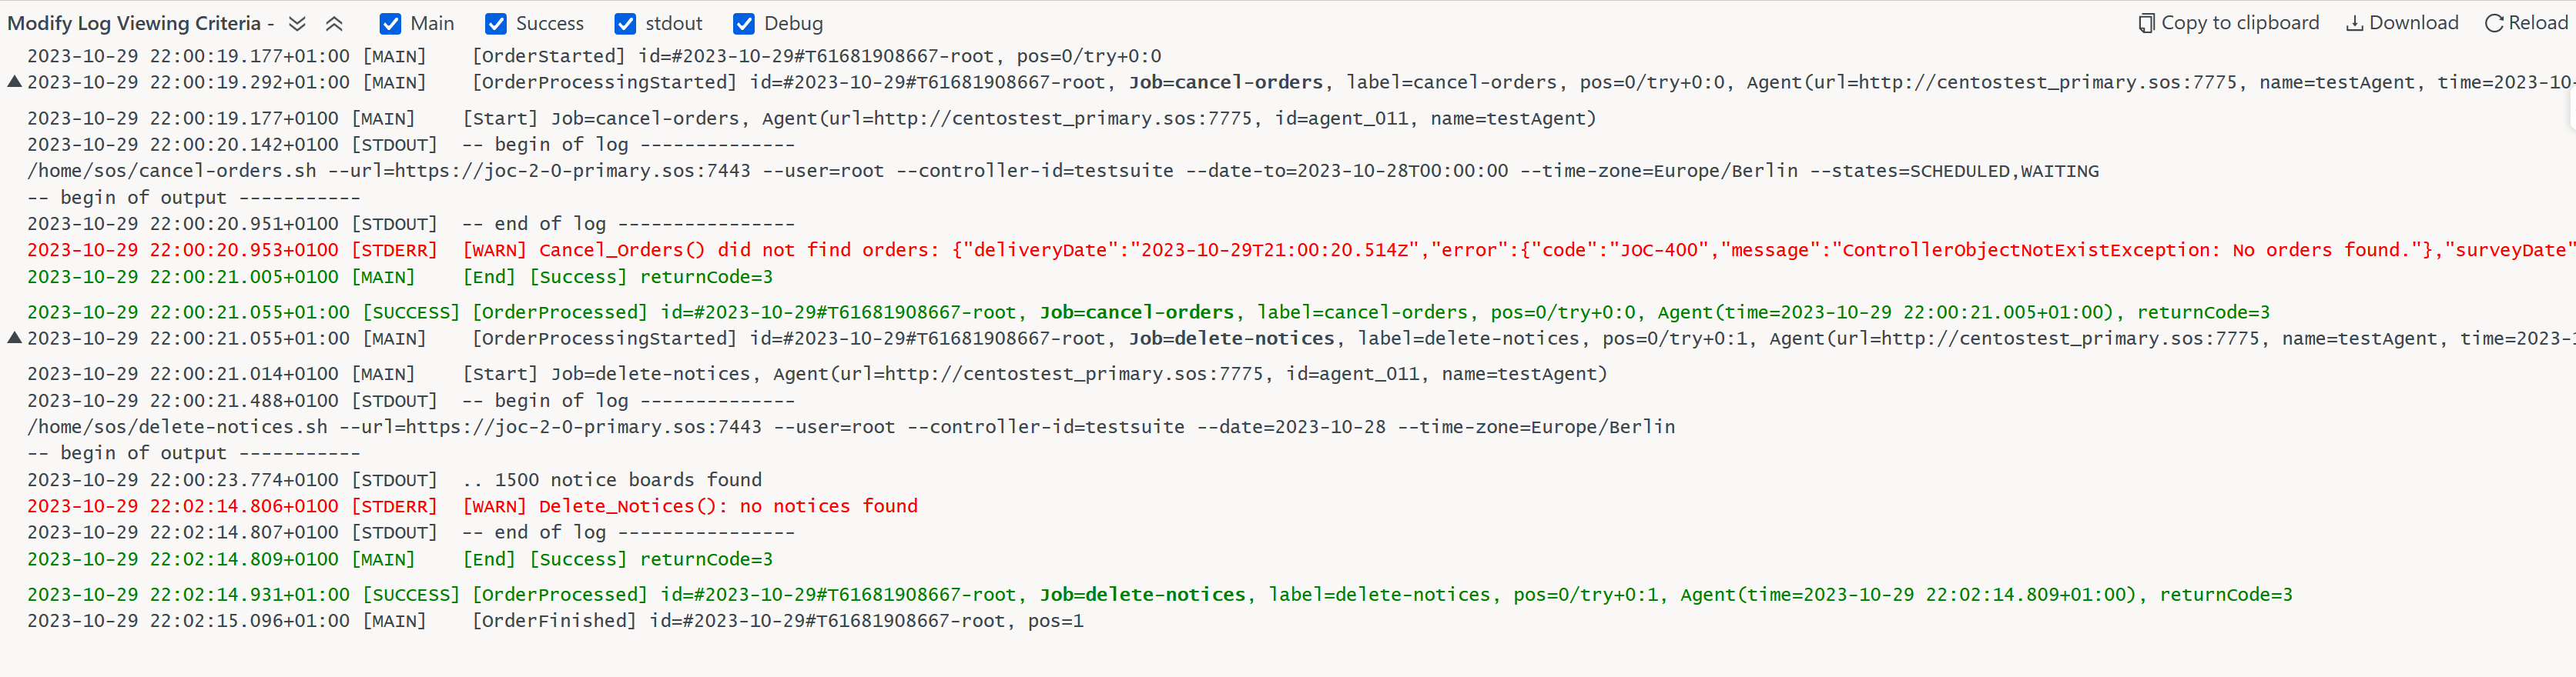This screenshot has width=2576, height=677.
Task: Collapse all log entries with double-up chevron
Action: (334, 23)
